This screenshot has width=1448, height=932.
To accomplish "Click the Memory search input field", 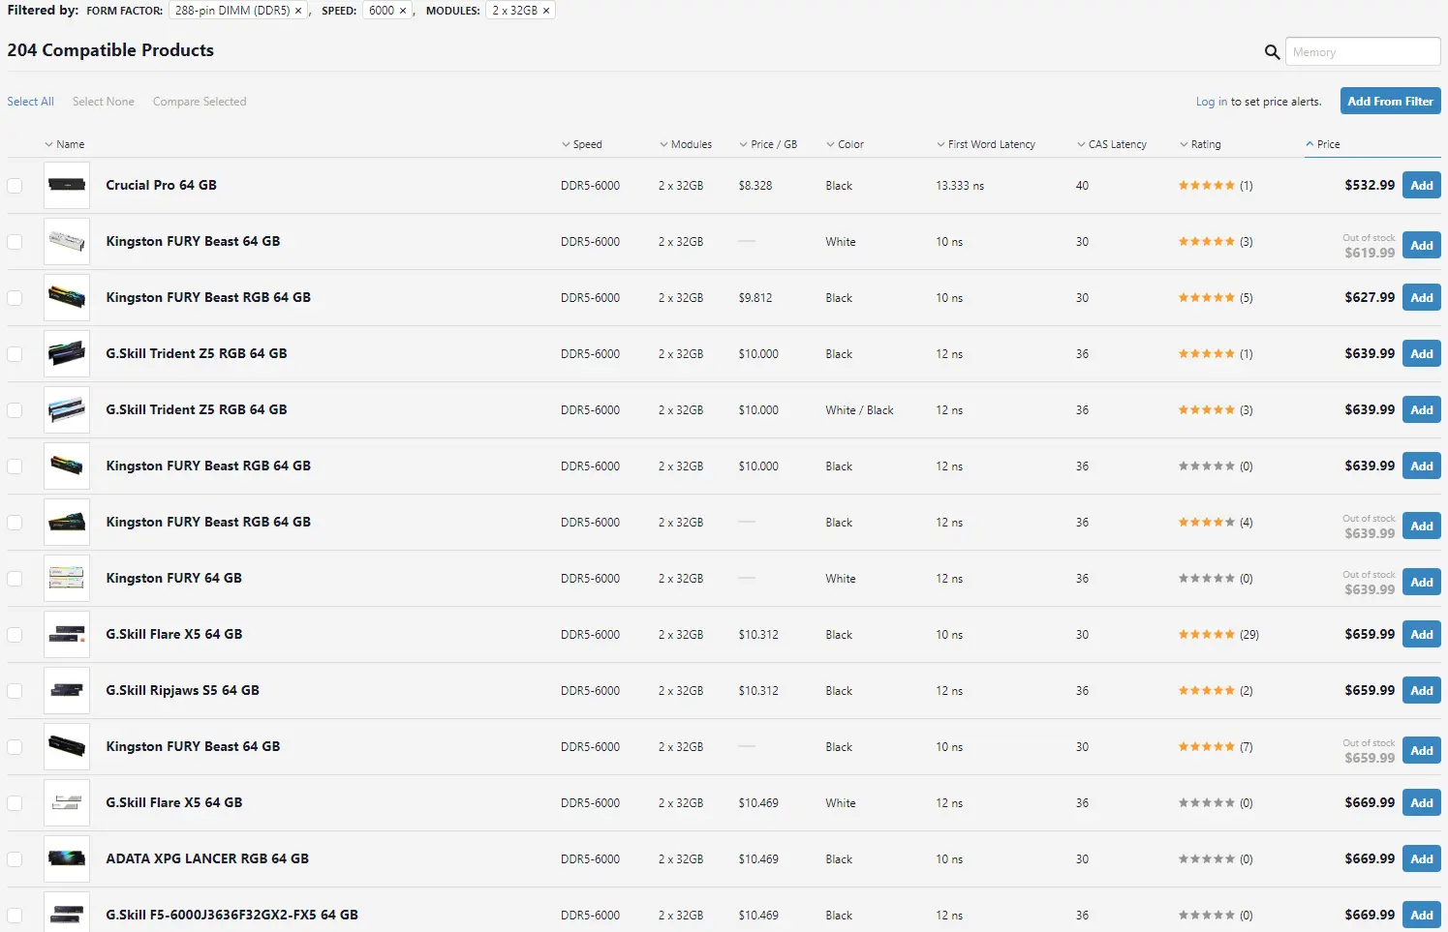I will pyautogui.click(x=1363, y=52).
